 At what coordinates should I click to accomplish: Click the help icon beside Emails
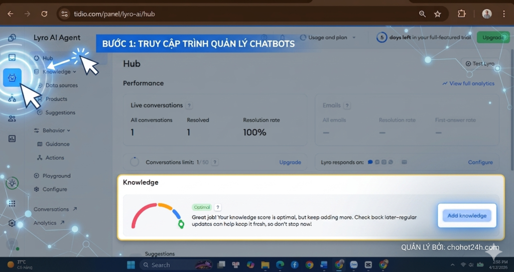pos(347,105)
